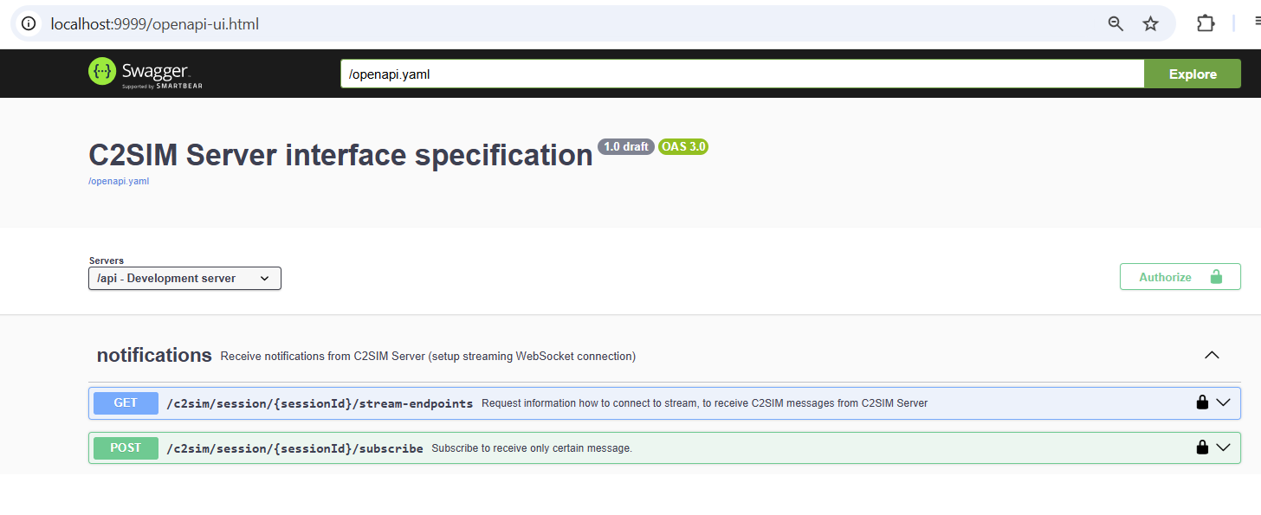This screenshot has height=515, width=1261.
Task: Open the browser menu icon at far right
Action: (1257, 23)
